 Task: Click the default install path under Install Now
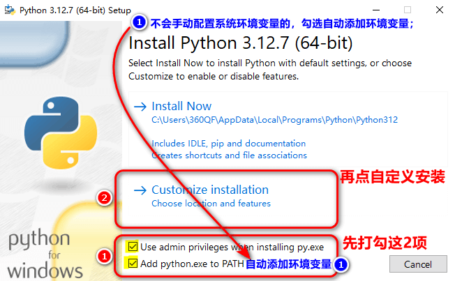pos(274,120)
